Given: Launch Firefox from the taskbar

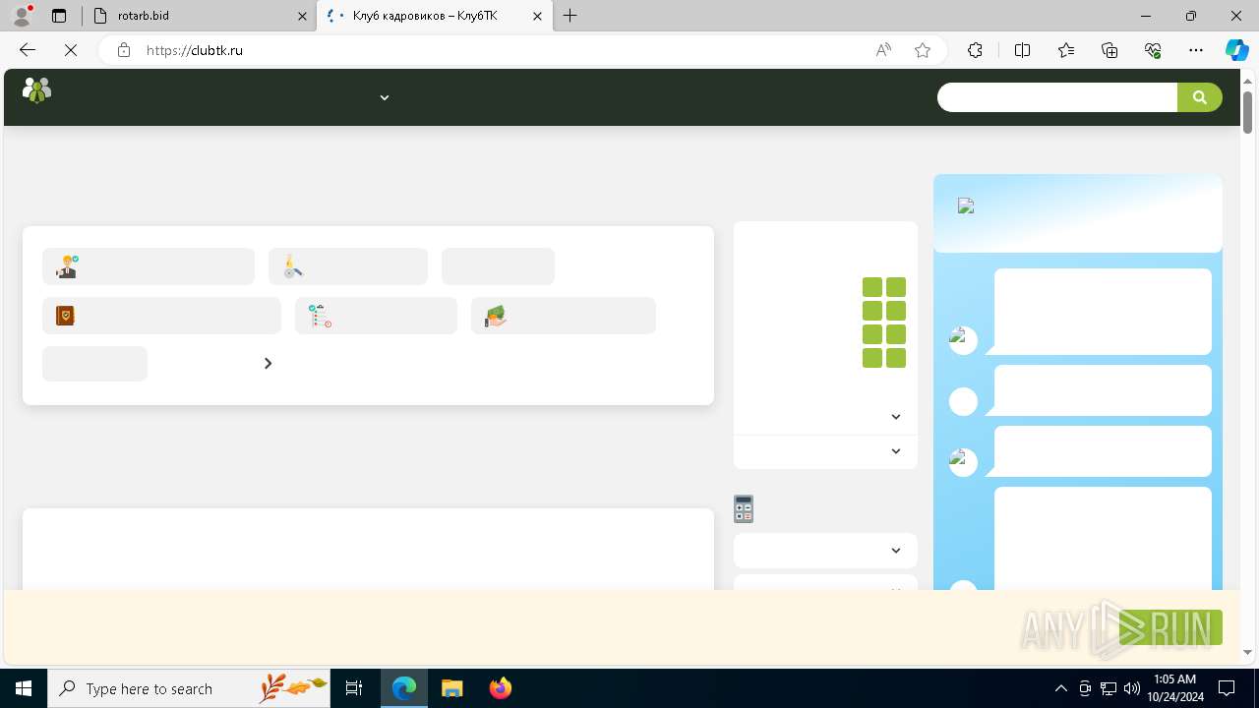Looking at the screenshot, I should click(x=501, y=688).
